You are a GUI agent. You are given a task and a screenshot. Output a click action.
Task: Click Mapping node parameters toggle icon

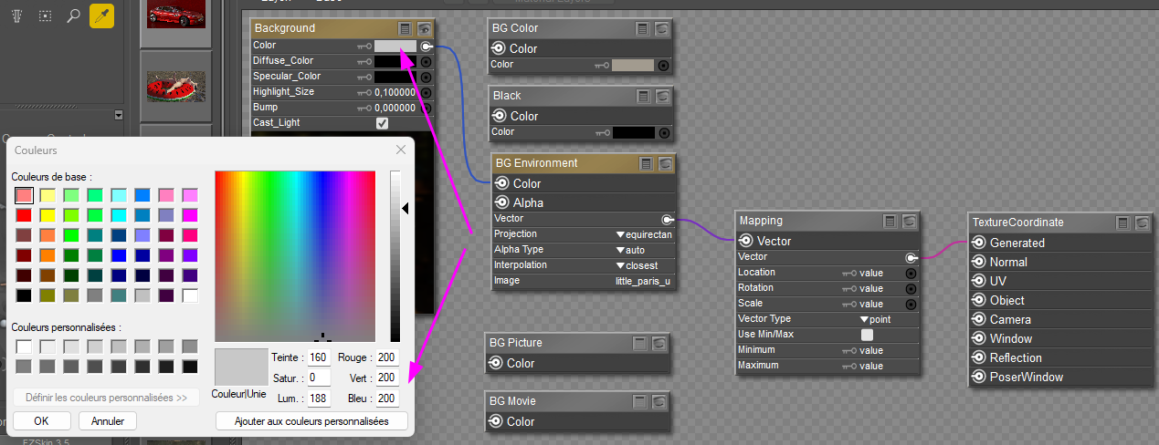click(x=890, y=221)
